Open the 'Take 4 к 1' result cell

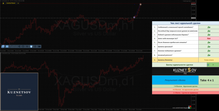coord(209,80)
